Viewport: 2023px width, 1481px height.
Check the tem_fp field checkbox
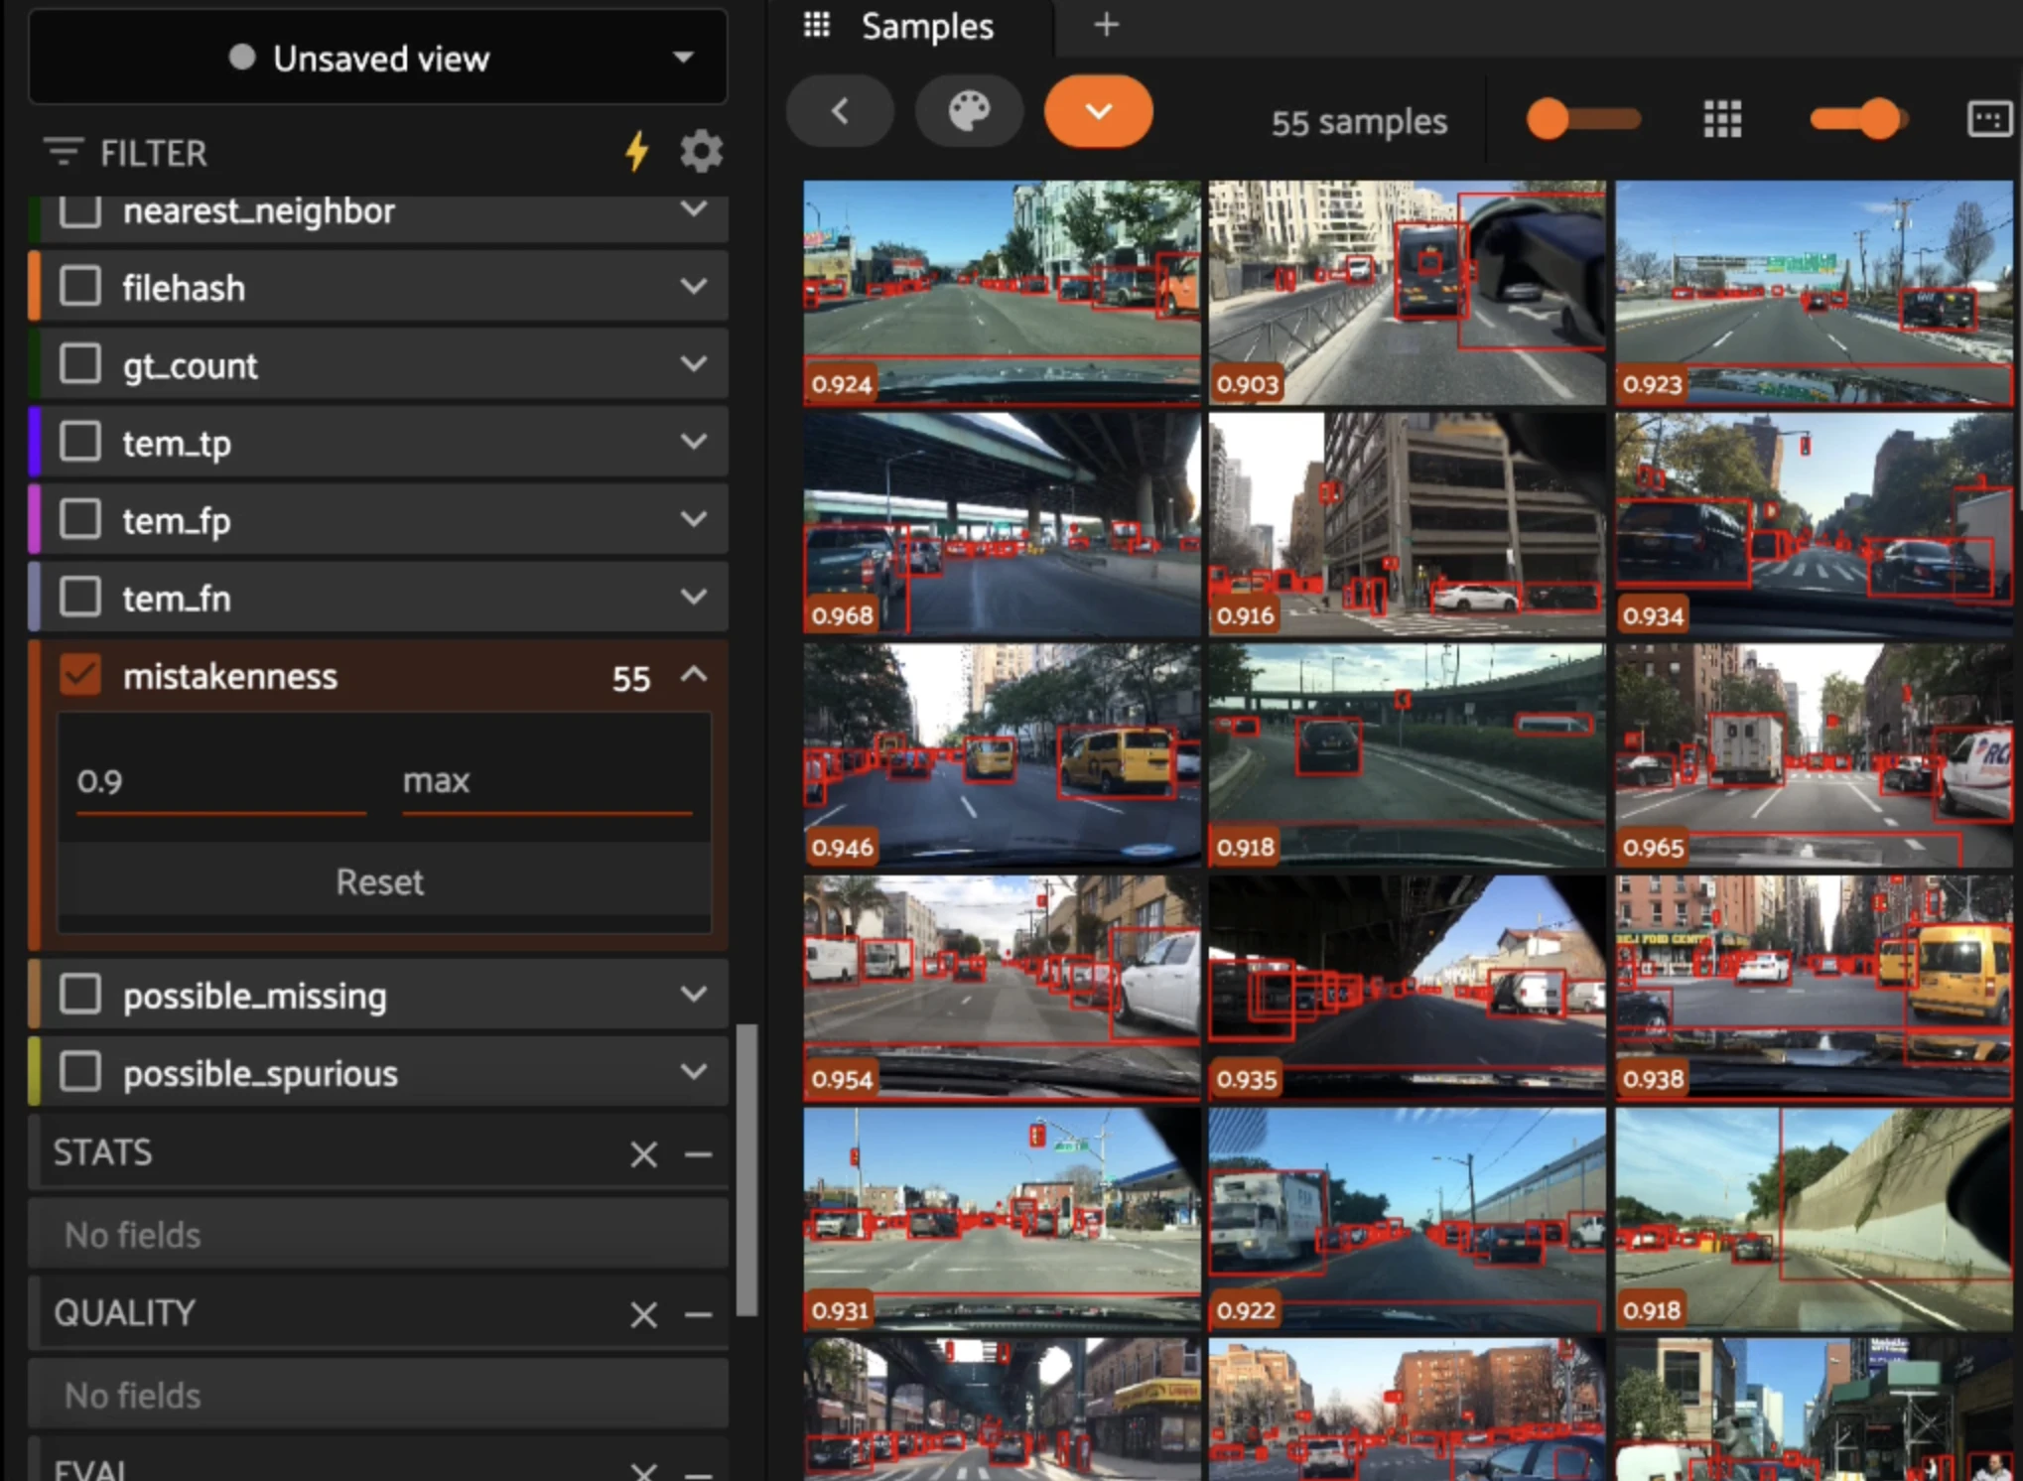(x=80, y=519)
